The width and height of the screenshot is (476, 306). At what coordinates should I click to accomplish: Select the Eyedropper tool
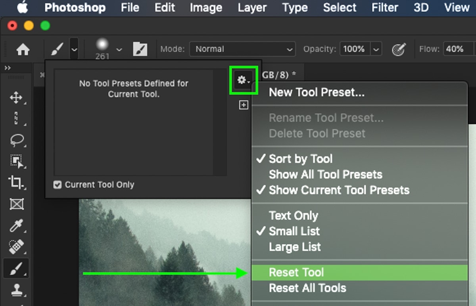pos(16,225)
